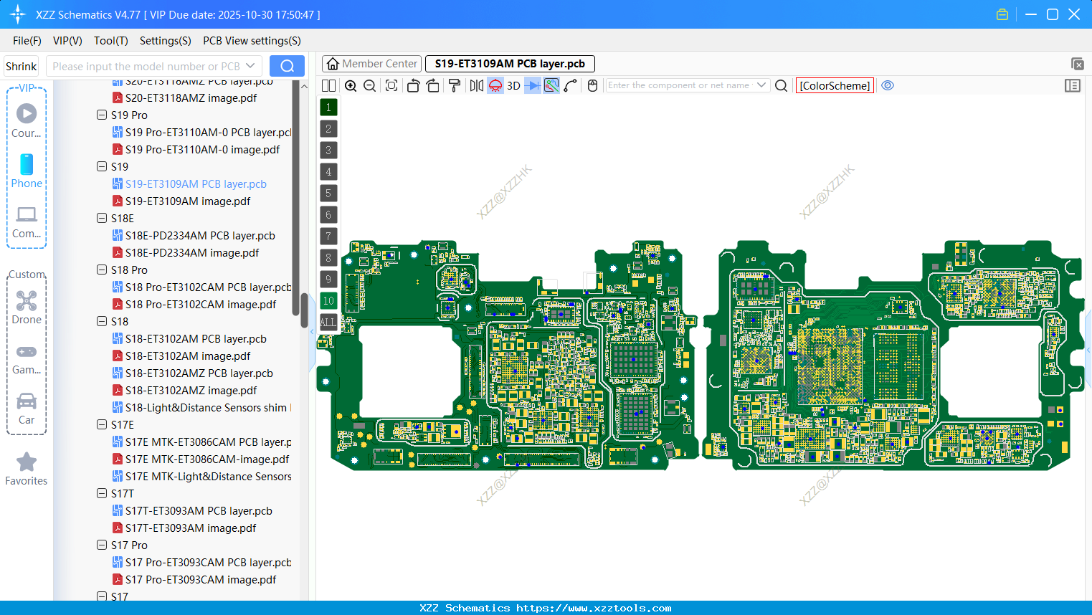The height and width of the screenshot is (615, 1092).
Task: Open the dual panel split view
Action: click(328, 85)
